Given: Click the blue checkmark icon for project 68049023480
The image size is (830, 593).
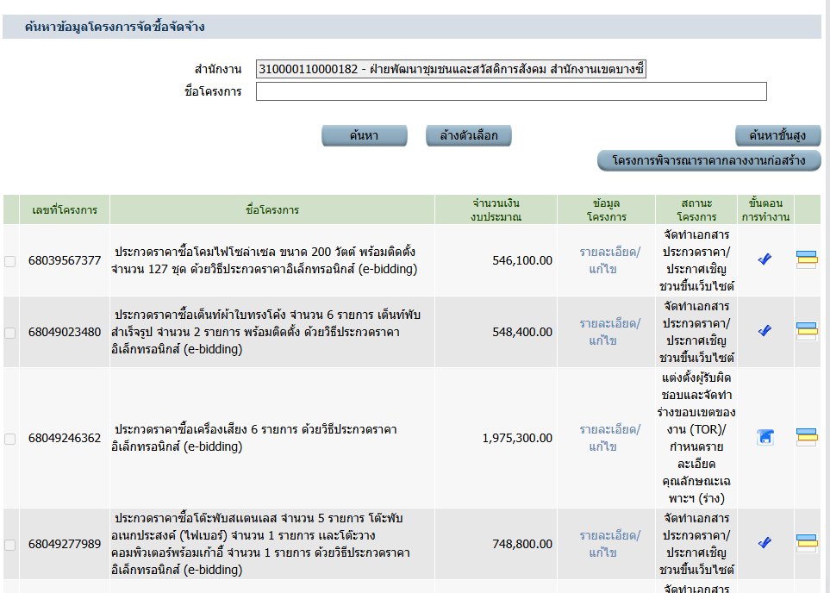Looking at the screenshot, I should (x=764, y=330).
